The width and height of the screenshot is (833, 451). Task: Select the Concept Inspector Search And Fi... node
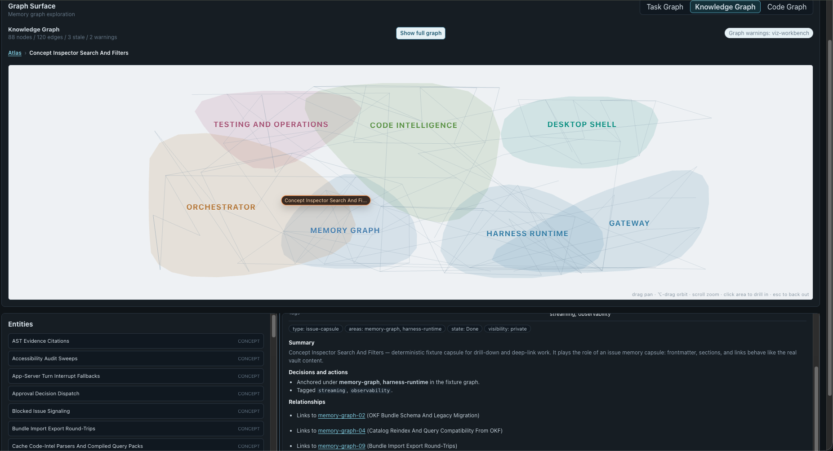pos(325,201)
